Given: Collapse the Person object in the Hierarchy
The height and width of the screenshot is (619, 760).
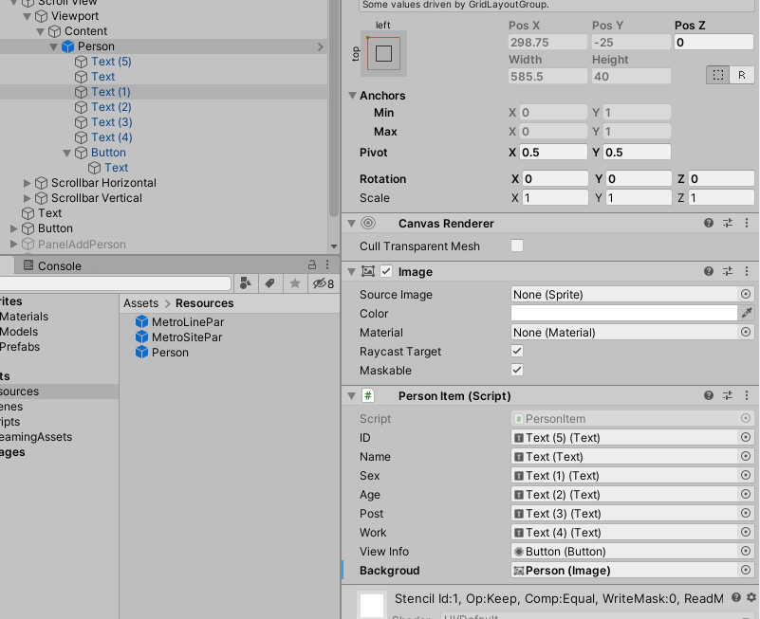Looking at the screenshot, I should coord(55,46).
